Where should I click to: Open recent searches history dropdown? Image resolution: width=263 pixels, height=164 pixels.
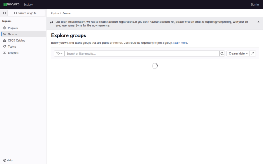[59, 53]
